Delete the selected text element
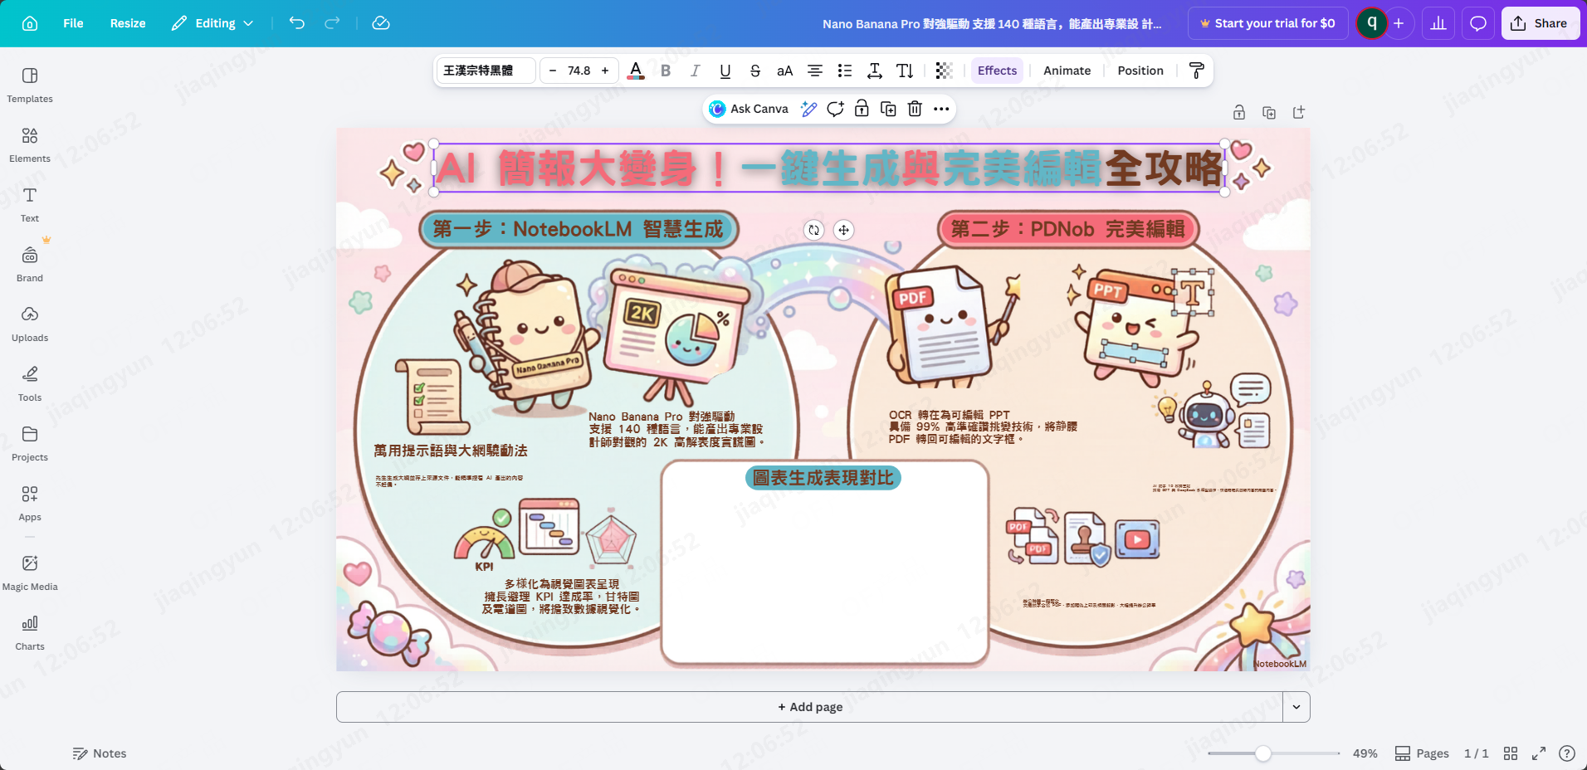Viewport: 1587px width, 770px height. click(x=914, y=109)
